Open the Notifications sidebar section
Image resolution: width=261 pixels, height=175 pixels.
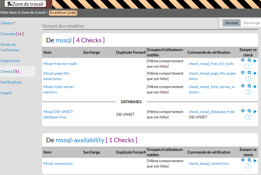11,82
